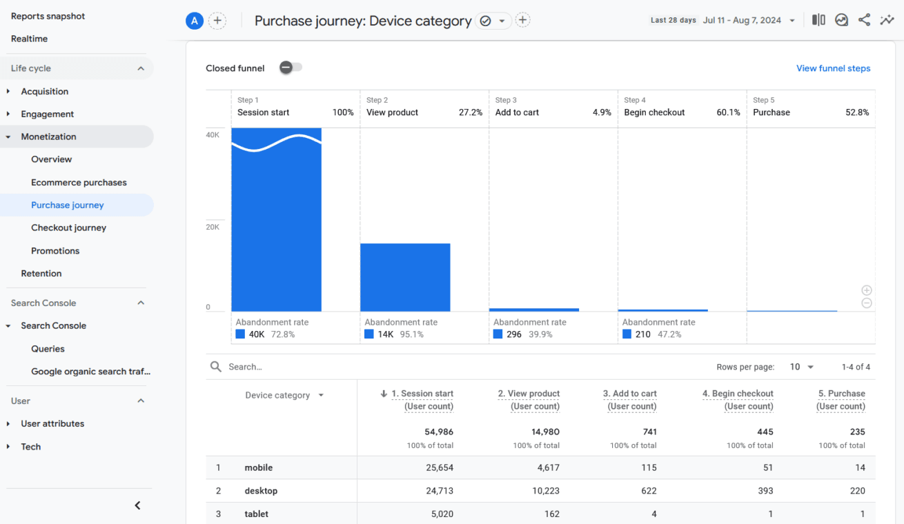Image resolution: width=904 pixels, height=524 pixels.
Task: Open the Checkout journey report
Action: [x=68, y=228]
